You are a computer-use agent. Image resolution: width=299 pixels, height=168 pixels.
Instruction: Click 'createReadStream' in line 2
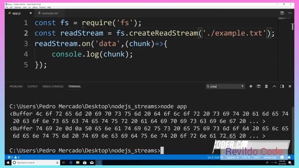click(164, 33)
